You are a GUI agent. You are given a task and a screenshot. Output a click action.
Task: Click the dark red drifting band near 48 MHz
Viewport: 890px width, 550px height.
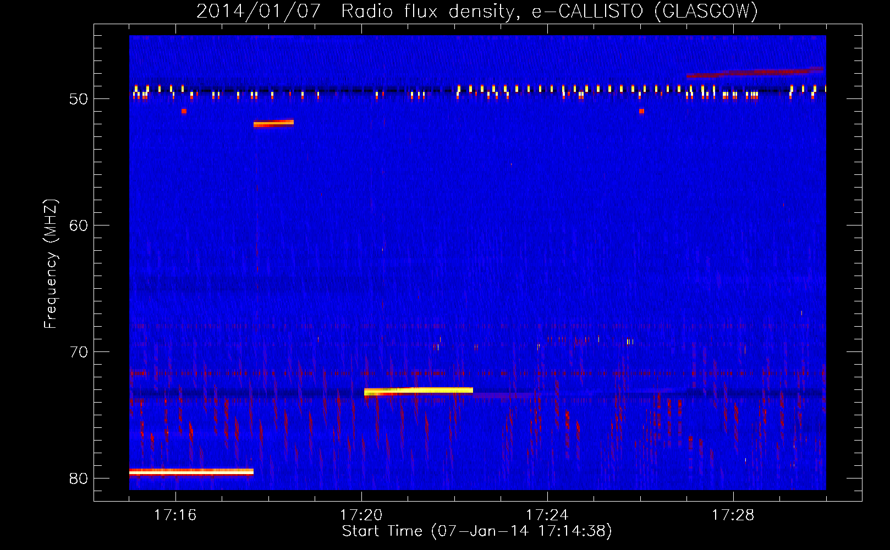click(x=755, y=73)
